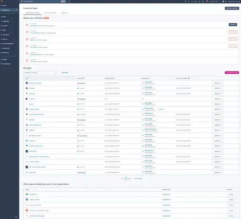Screen dimensions: 241x219
Task: Click the connections link for Google Contacts
Action: click(x=166, y=200)
